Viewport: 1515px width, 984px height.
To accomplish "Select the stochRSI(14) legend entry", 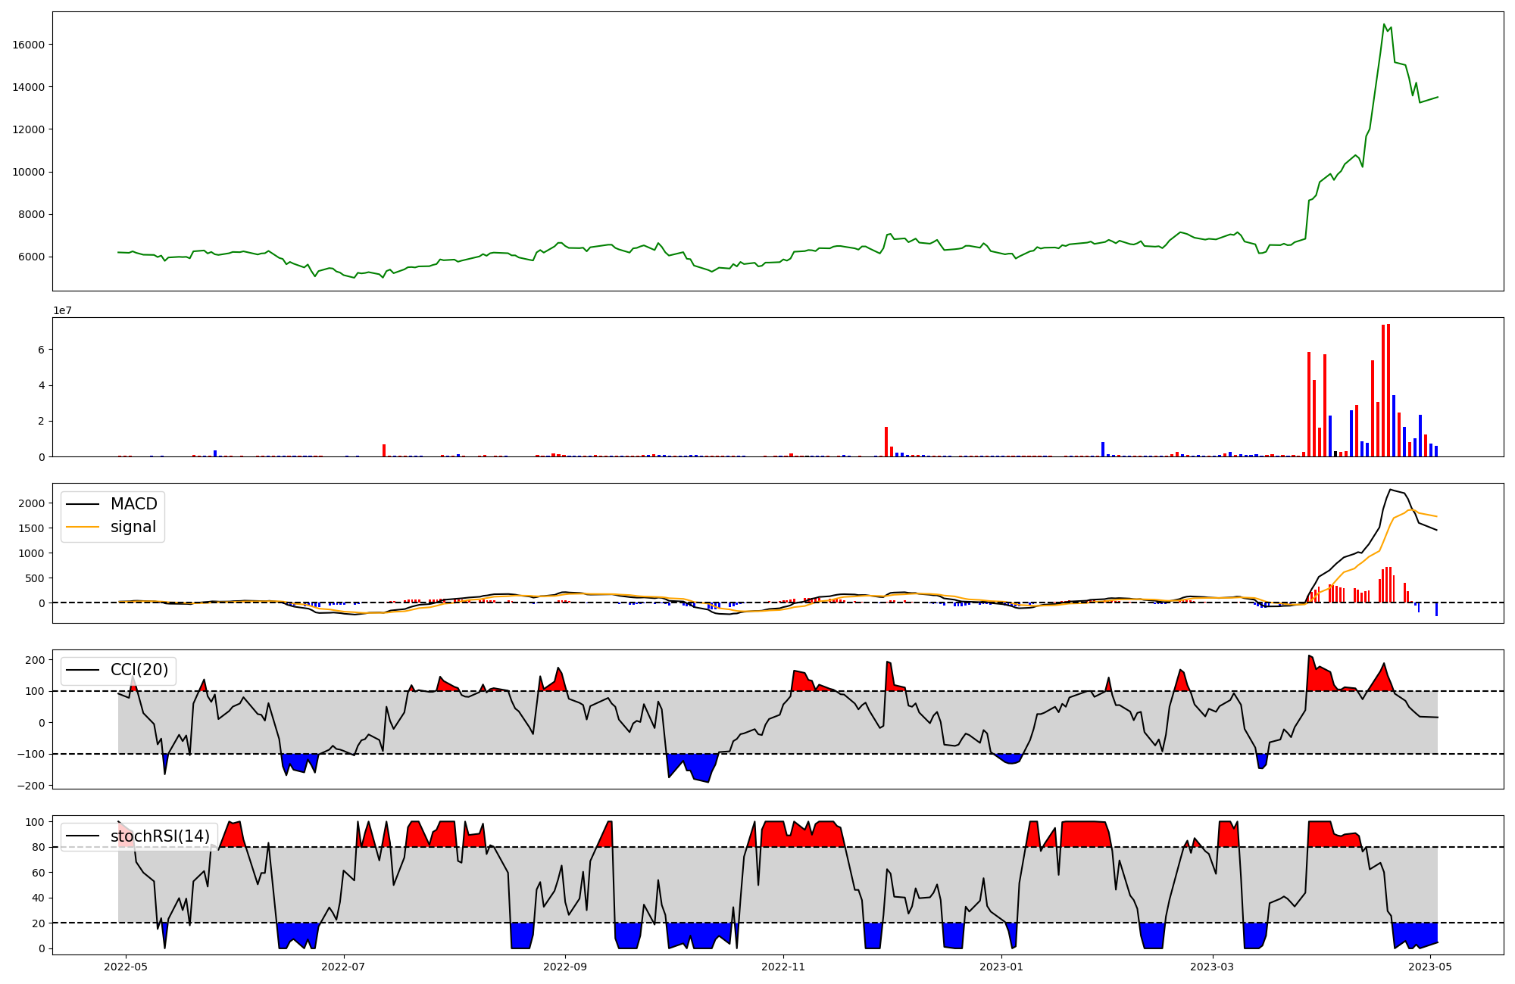I will [160, 836].
